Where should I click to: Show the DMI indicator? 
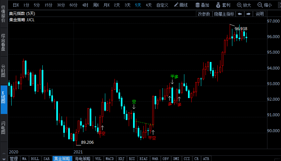[x=176, y=159]
